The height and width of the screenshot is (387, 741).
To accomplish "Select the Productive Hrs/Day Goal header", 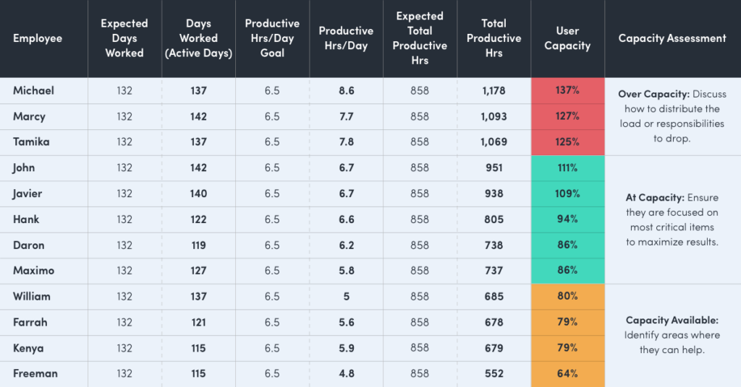I will (x=272, y=38).
